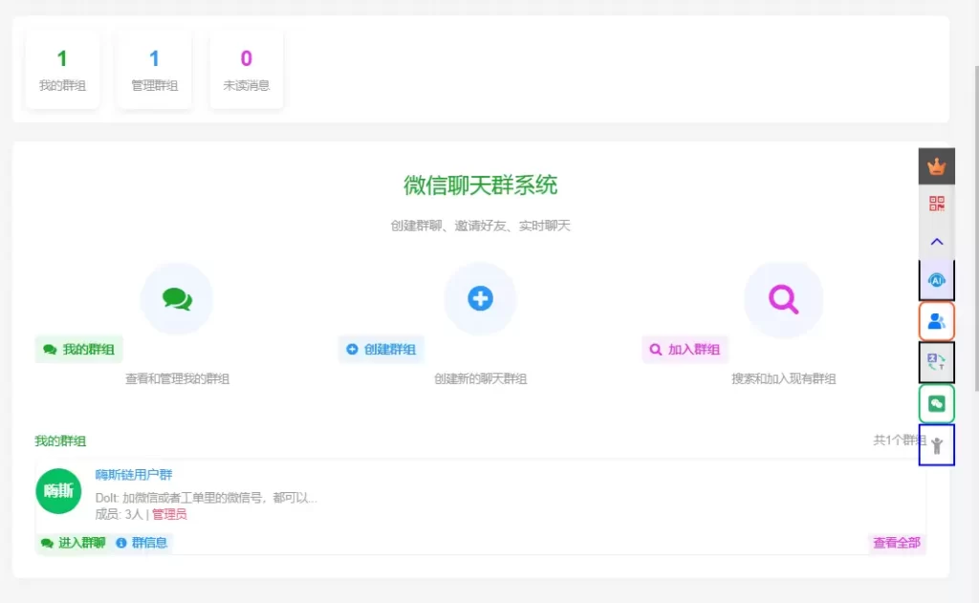
Task: Click the 查看和管理我的群组 description
Action: coord(177,378)
